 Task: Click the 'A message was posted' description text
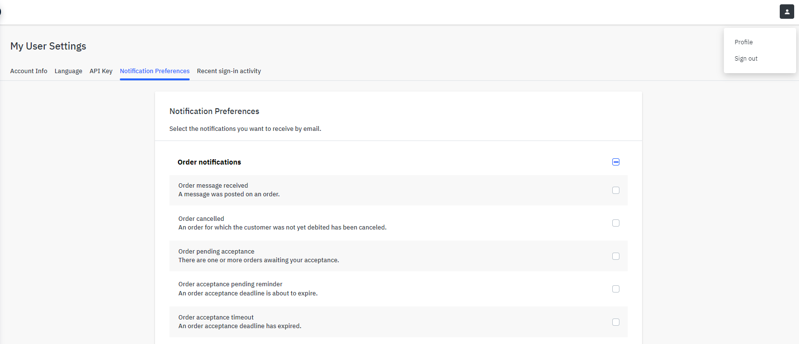229,194
